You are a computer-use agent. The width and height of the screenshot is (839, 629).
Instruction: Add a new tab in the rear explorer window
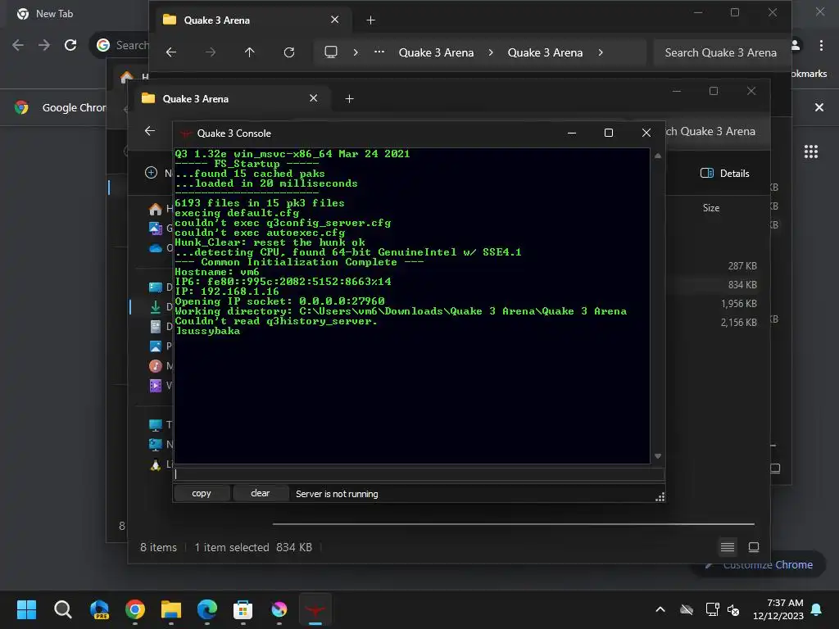pos(371,20)
